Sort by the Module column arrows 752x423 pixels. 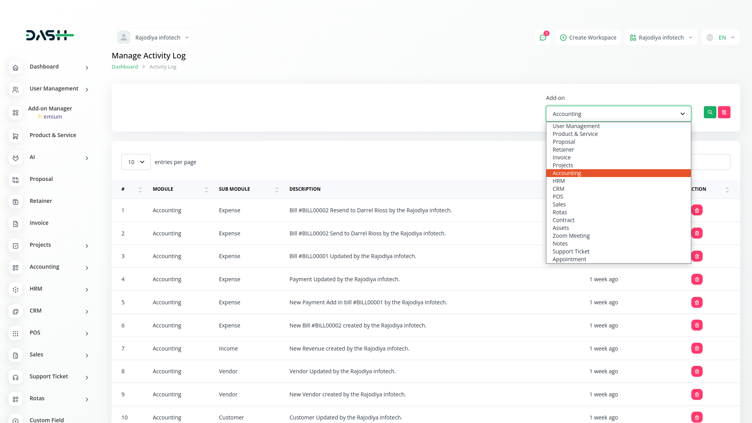pos(206,190)
